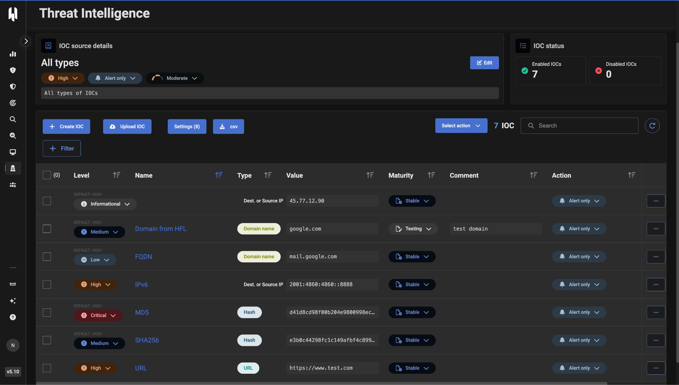679x385 pixels.
Task: Click the Disabled IOCs status card
Action: (625, 71)
